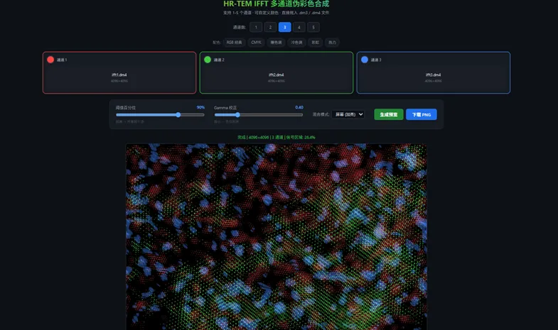Apply the 彩虹 rainbow color preset
This screenshot has width=558, height=330.
pos(316,43)
